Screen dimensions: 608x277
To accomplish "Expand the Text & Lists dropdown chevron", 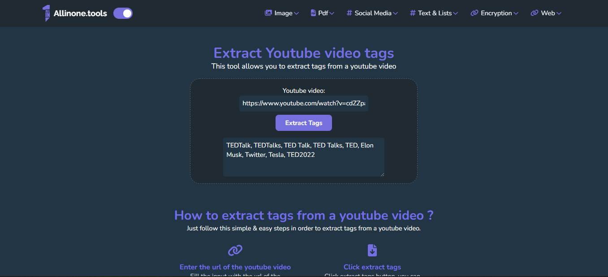I will click(x=455, y=13).
